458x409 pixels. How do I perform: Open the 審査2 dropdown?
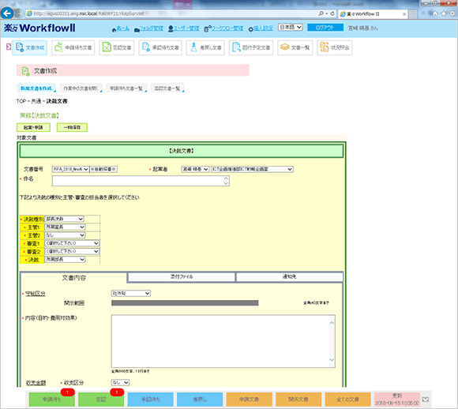point(72,251)
